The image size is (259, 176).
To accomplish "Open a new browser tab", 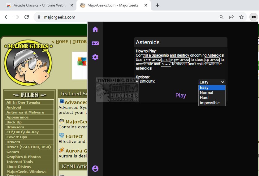I will 158,5.
